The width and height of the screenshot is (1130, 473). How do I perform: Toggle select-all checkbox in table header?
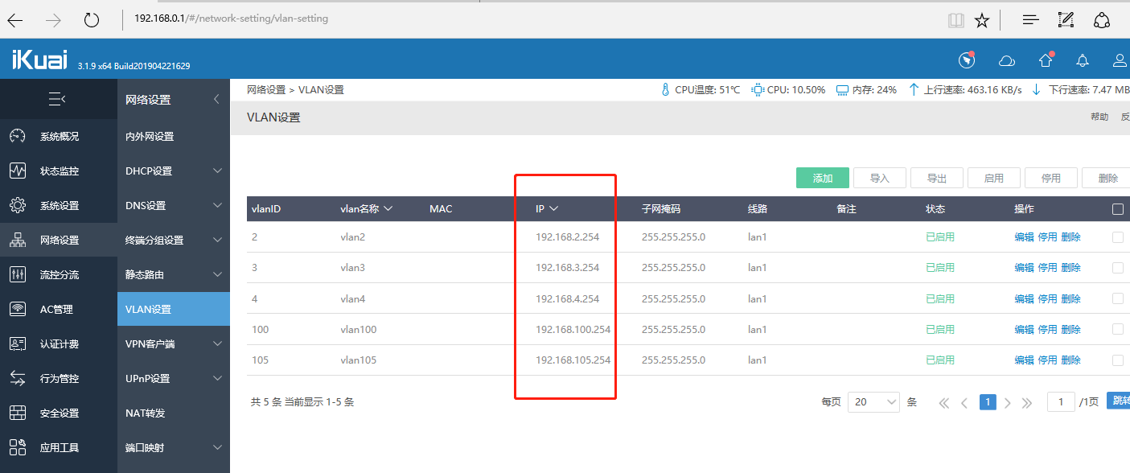(x=1118, y=209)
